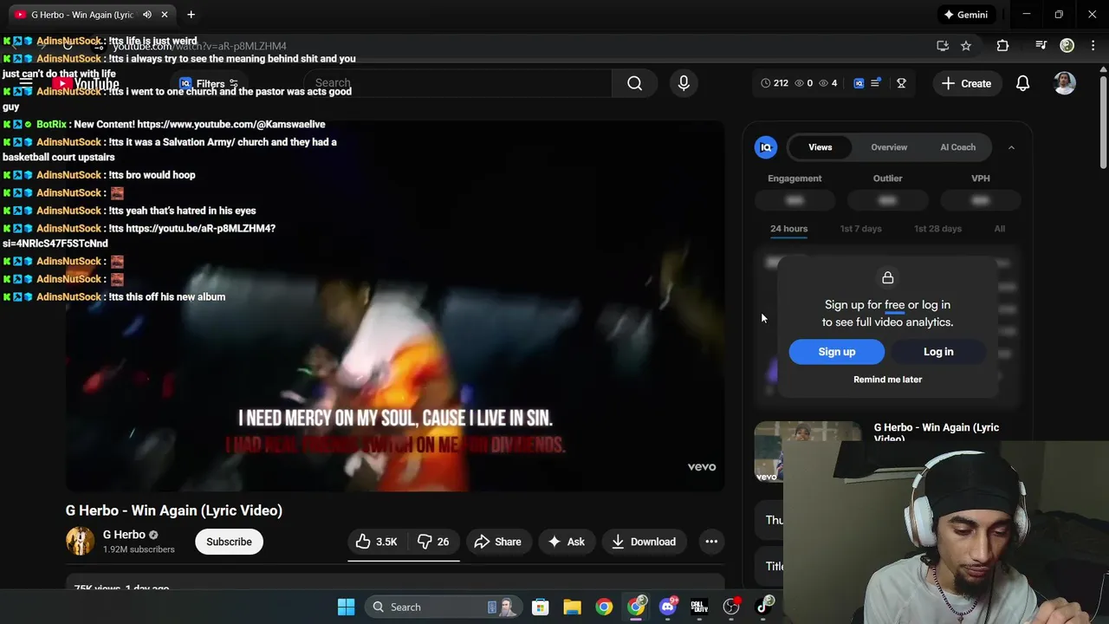Screen dimensions: 1109x624
Task: Click the page vertical scrollbar
Action: [1103, 121]
